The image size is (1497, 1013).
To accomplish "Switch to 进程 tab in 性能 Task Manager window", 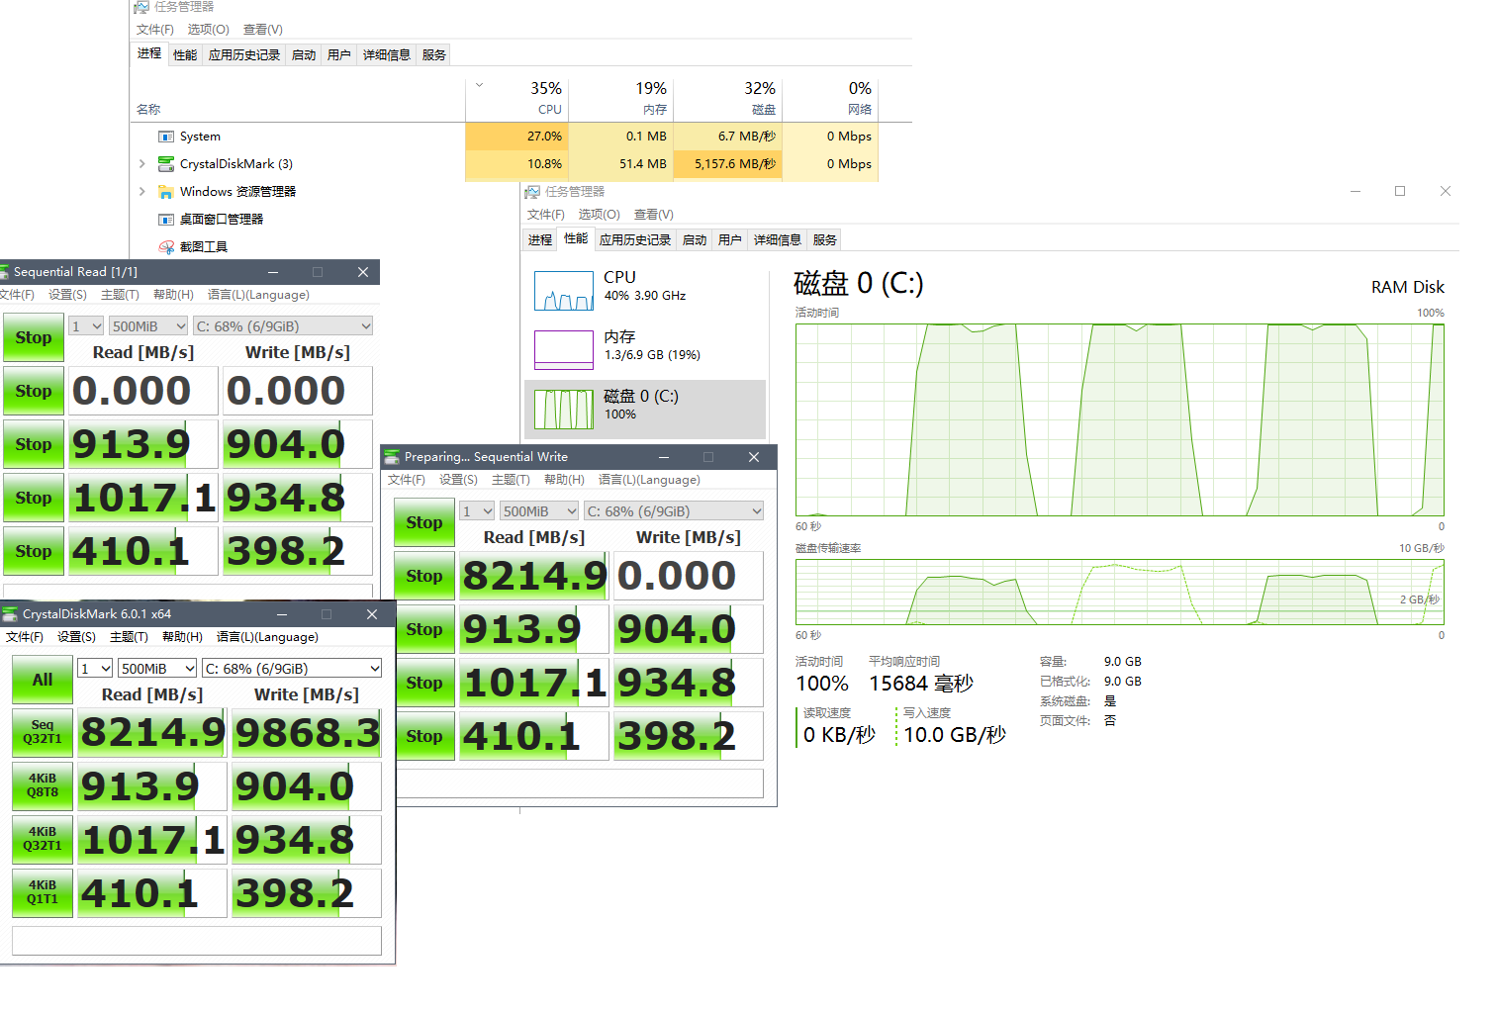I will point(540,240).
